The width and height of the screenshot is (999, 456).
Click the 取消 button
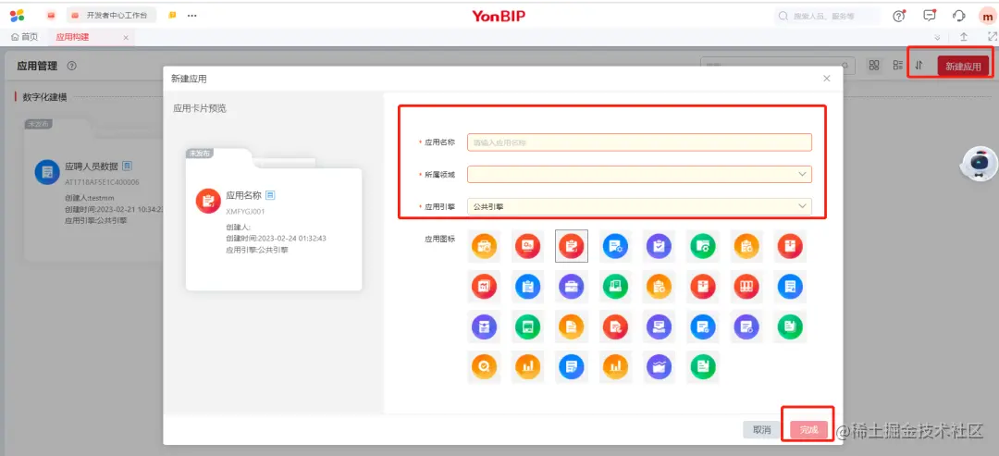click(762, 430)
